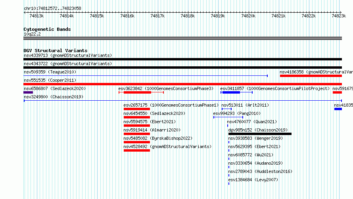Click the red bar under esv2657175

coord(137,109)
